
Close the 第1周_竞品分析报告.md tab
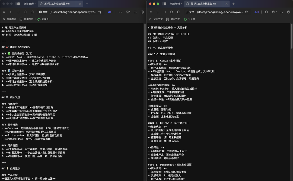click(226, 4)
